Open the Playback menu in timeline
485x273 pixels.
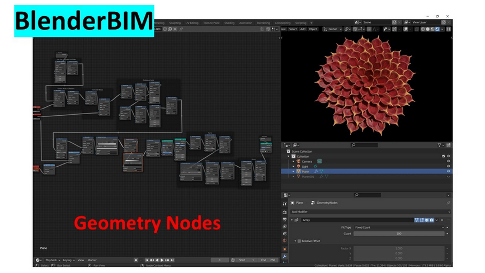tap(51, 260)
